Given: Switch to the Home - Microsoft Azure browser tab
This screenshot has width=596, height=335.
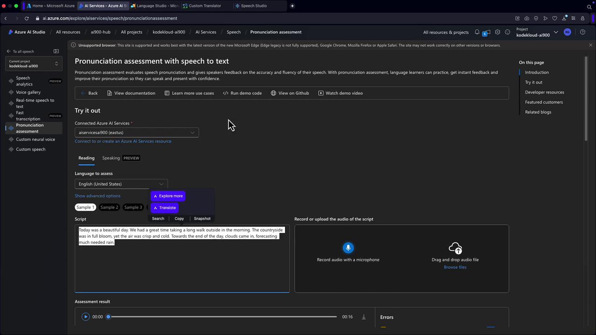Looking at the screenshot, I should coord(50,6).
